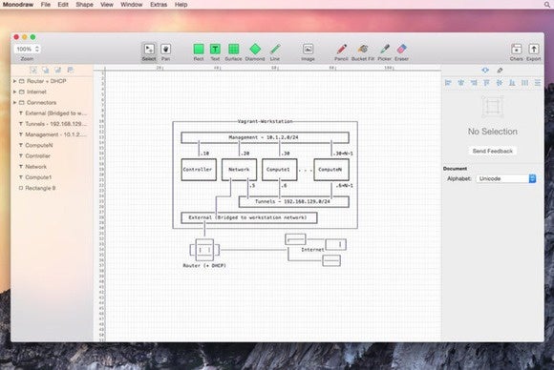Screen dimensions: 554x370
Task: Click the zoom percentage stepper arrows
Action: [37, 49]
